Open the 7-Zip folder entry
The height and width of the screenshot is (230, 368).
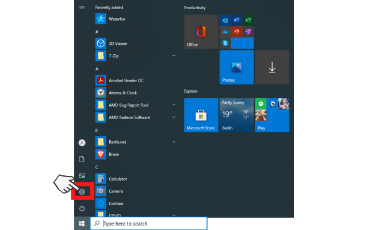click(x=136, y=56)
